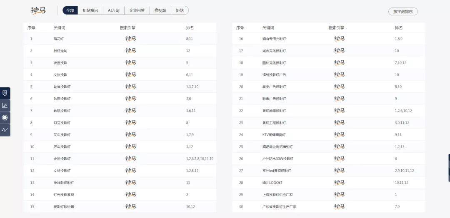This screenshot has height=218, width=450.
Task: Select the 矩站 tab
Action: (180, 10)
